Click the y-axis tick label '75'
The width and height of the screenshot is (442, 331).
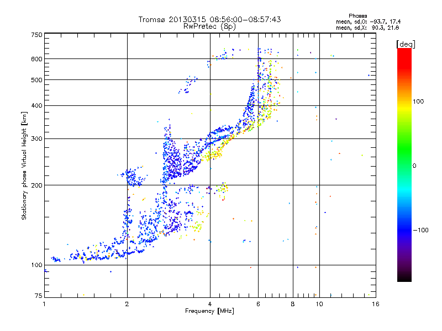39,296
